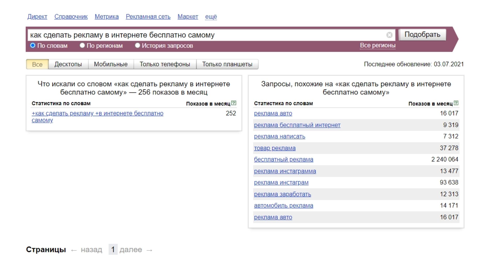Clear the search query with the X icon
495x278 pixels.
[389, 35]
